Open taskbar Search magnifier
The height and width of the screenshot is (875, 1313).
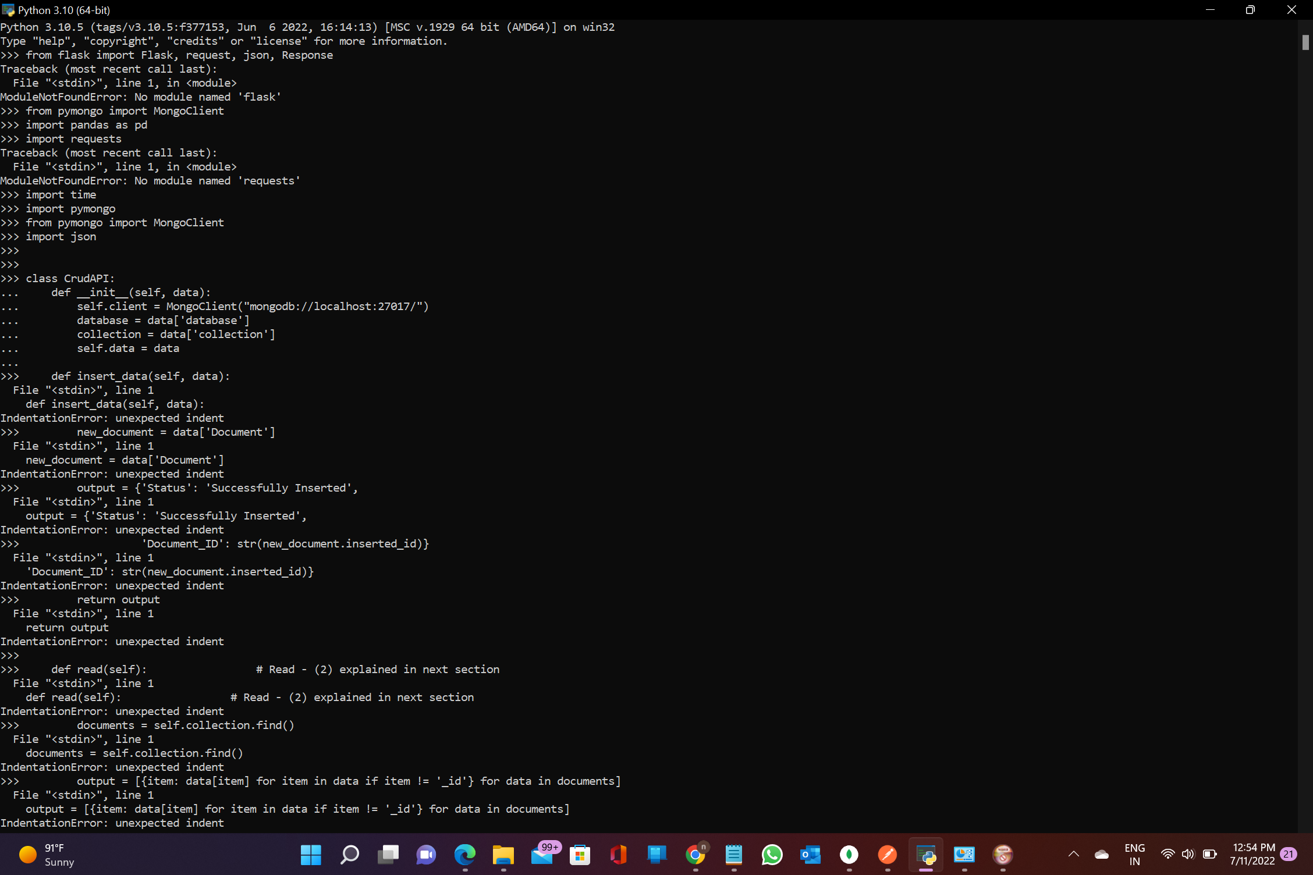click(349, 855)
